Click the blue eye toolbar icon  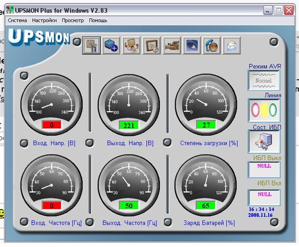pos(192,45)
